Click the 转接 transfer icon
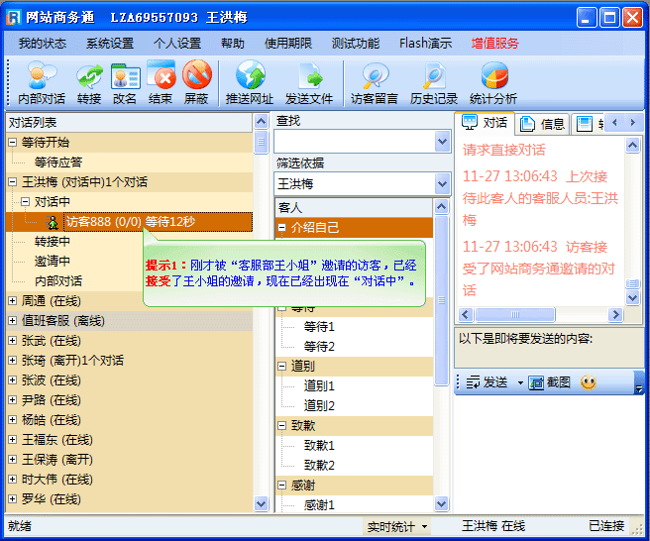This screenshot has width=650, height=541. coord(89,77)
